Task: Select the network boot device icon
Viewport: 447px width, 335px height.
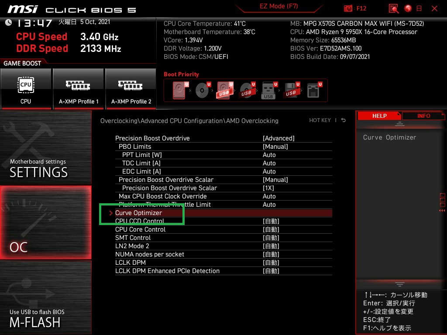Action: click(x=314, y=90)
